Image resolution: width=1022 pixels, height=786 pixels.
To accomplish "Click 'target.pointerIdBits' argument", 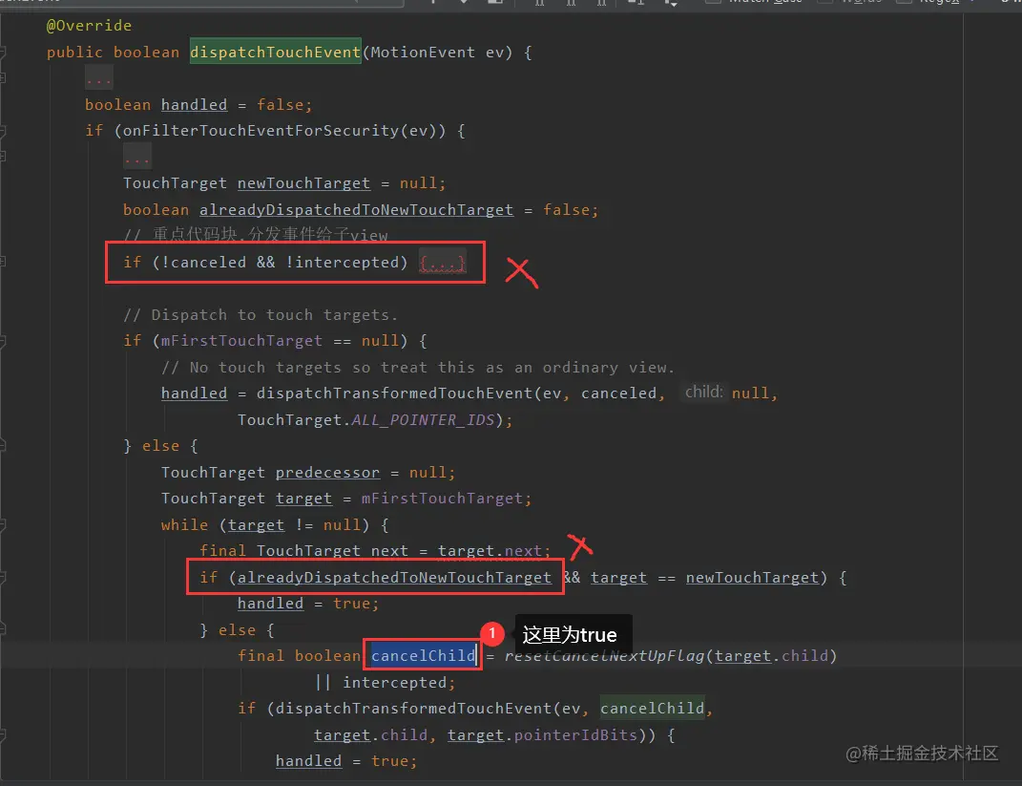I will pyautogui.click(x=542, y=735).
